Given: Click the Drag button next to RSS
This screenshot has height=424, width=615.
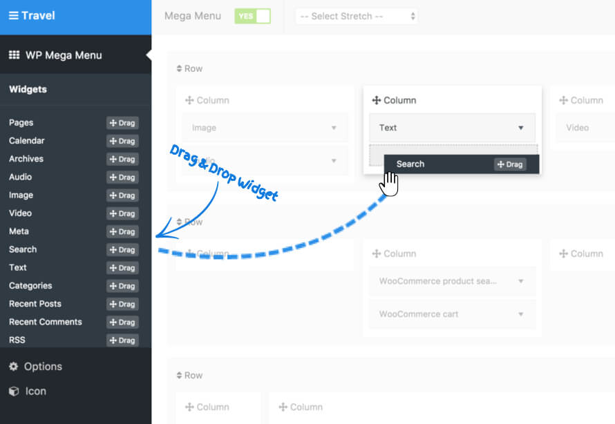Looking at the screenshot, I should pyautogui.click(x=122, y=340).
